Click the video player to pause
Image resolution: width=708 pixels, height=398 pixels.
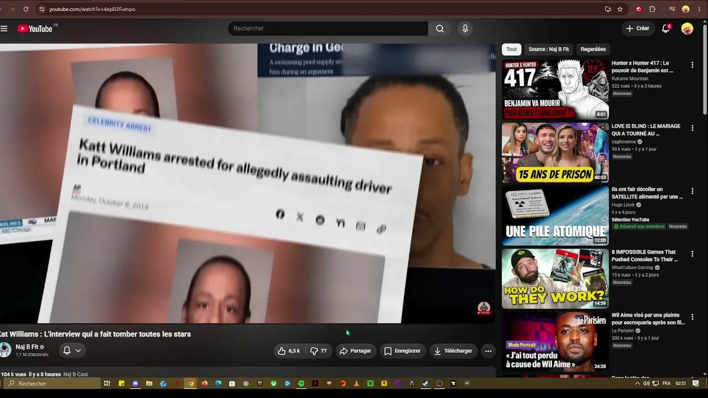coord(248,184)
